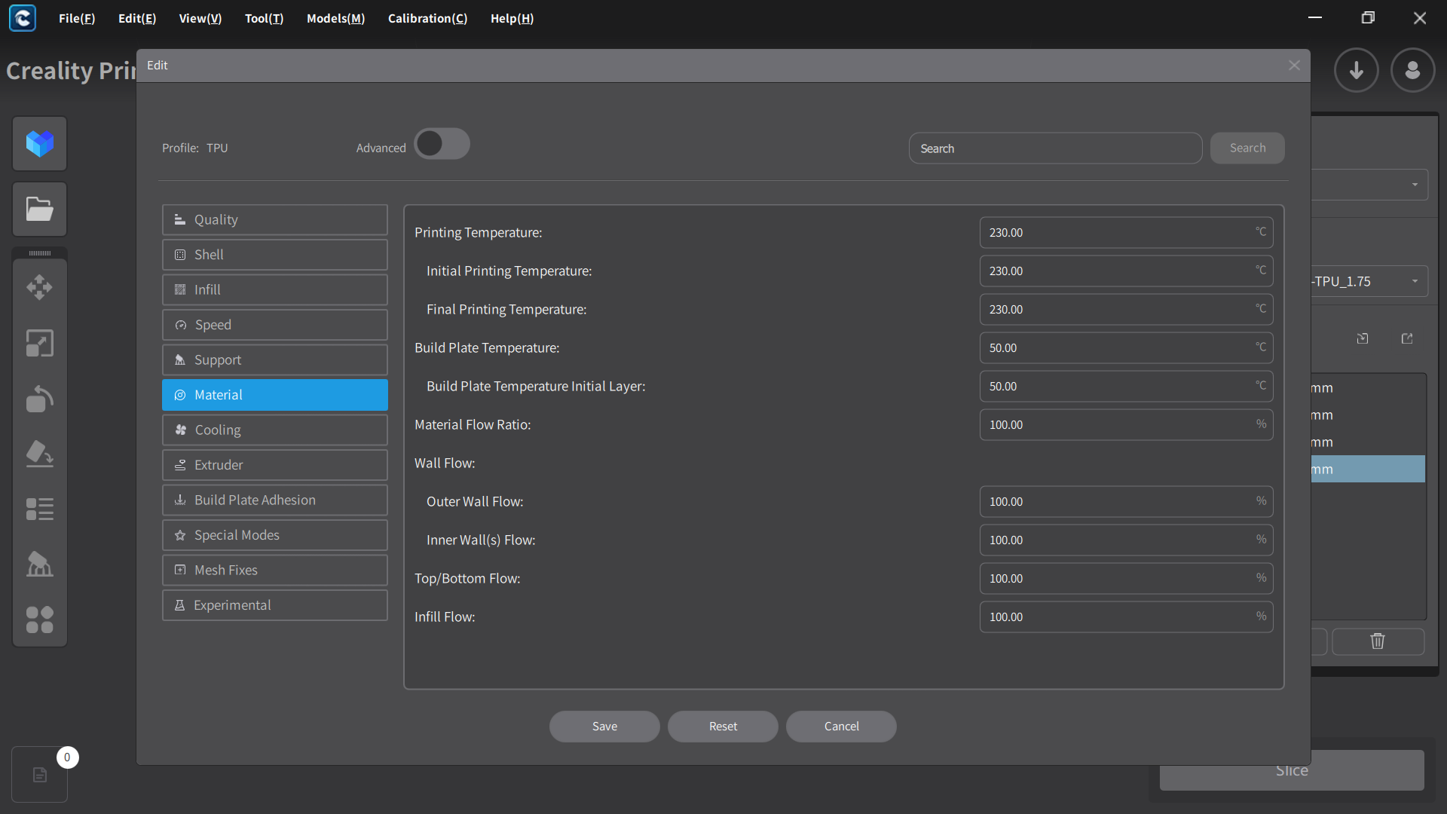Select the Scale tool in sidebar
The image size is (1447, 814).
click(40, 343)
